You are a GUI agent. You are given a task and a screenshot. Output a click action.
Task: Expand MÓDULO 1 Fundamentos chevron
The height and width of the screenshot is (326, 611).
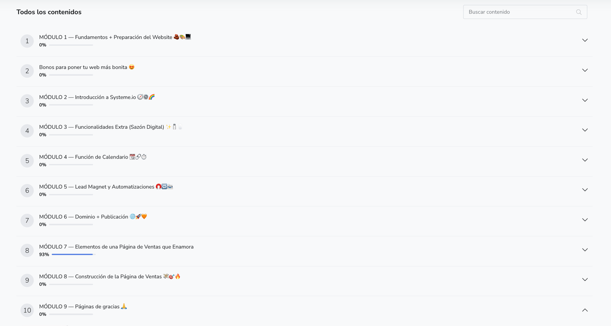tap(585, 40)
